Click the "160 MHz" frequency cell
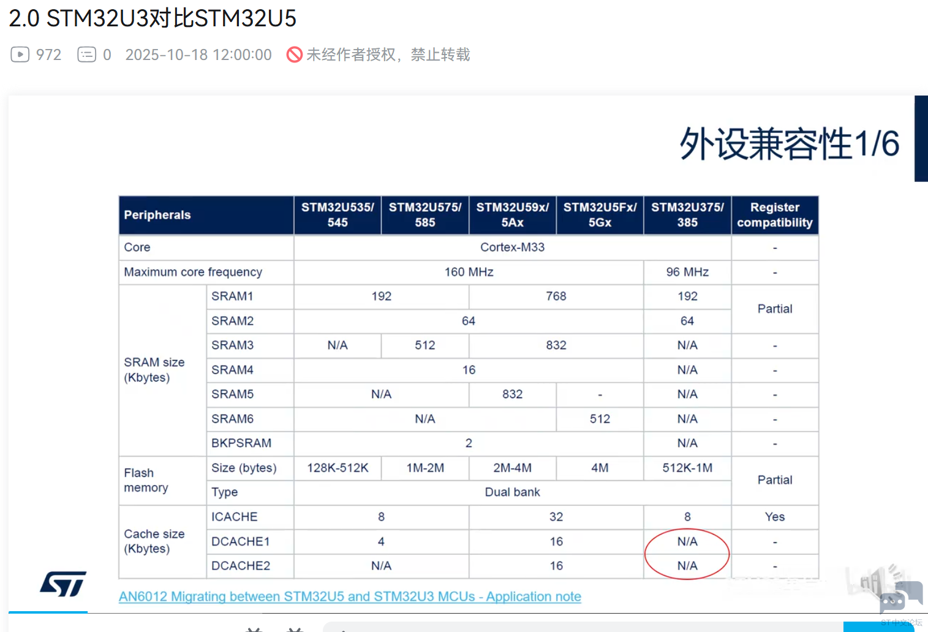928x632 pixels. (x=469, y=272)
